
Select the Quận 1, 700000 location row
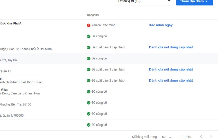109,114
